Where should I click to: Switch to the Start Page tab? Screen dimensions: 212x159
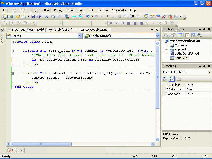click(18, 30)
